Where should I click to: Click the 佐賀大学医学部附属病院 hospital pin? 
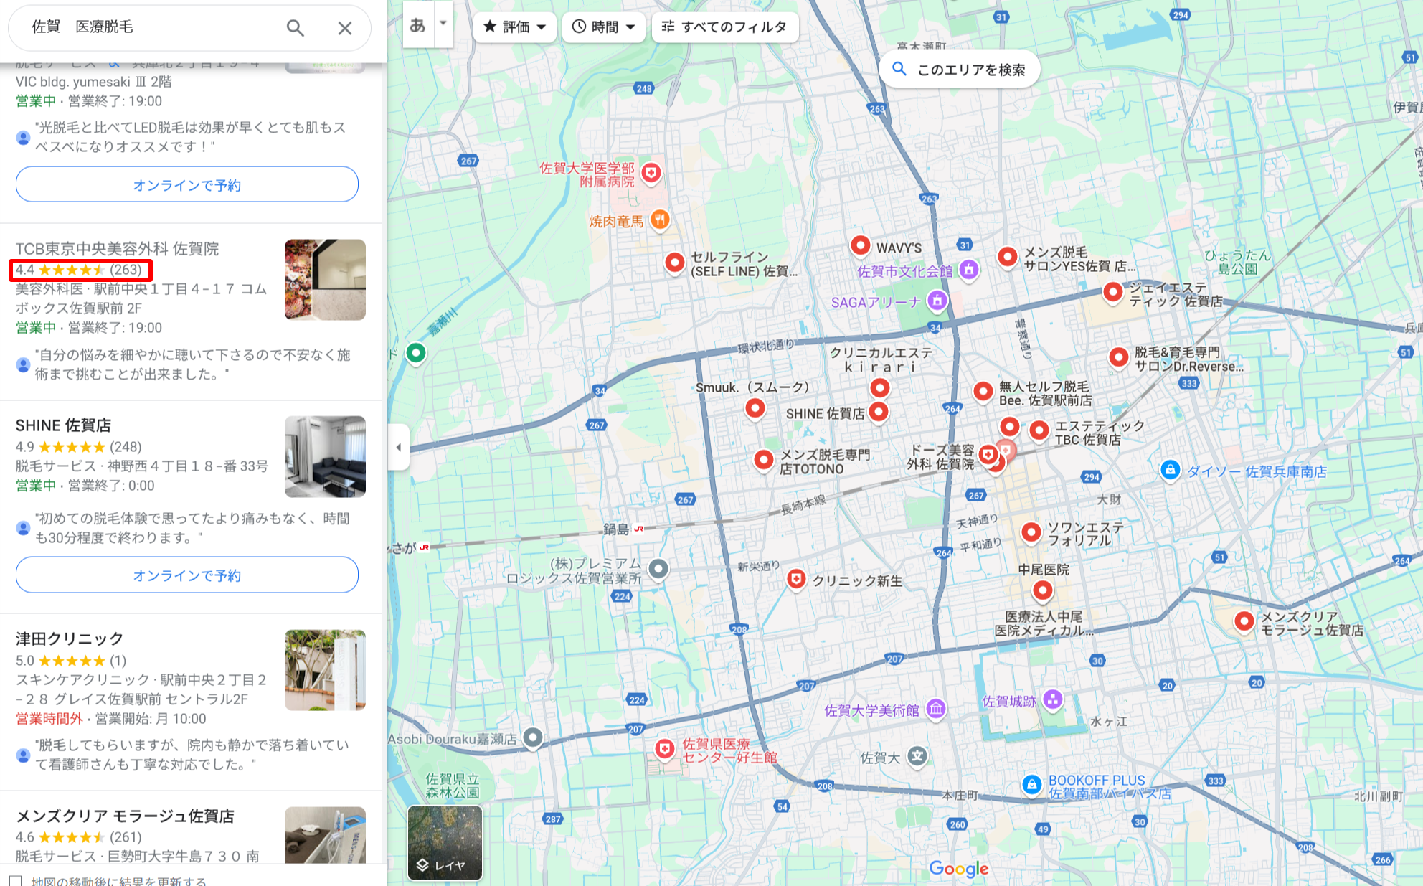[x=651, y=173]
